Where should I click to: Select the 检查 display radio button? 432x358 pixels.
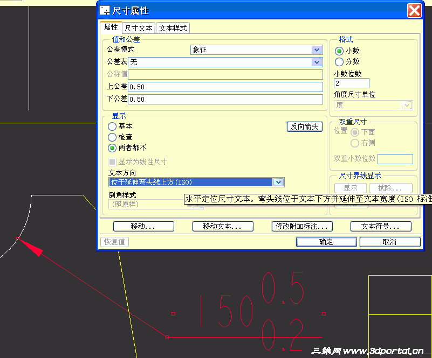pyautogui.click(x=112, y=137)
